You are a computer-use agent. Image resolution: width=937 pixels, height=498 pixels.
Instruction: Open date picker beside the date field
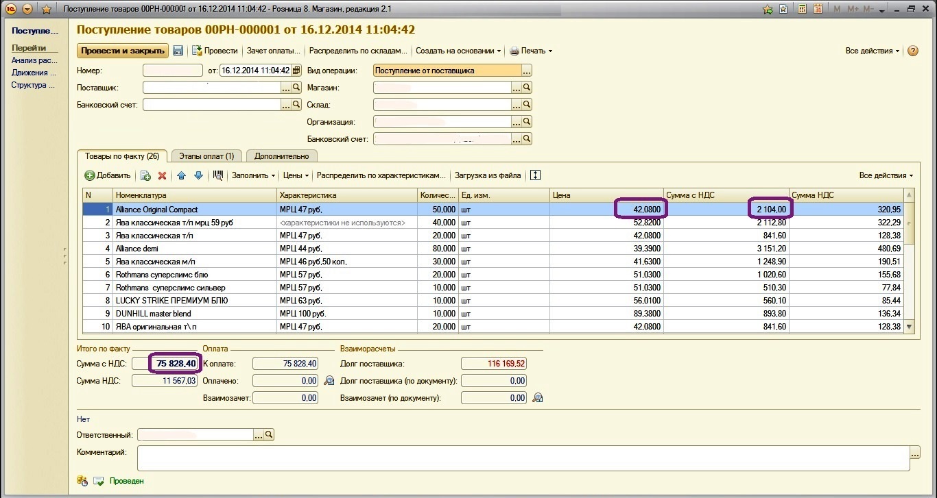[296, 71]
